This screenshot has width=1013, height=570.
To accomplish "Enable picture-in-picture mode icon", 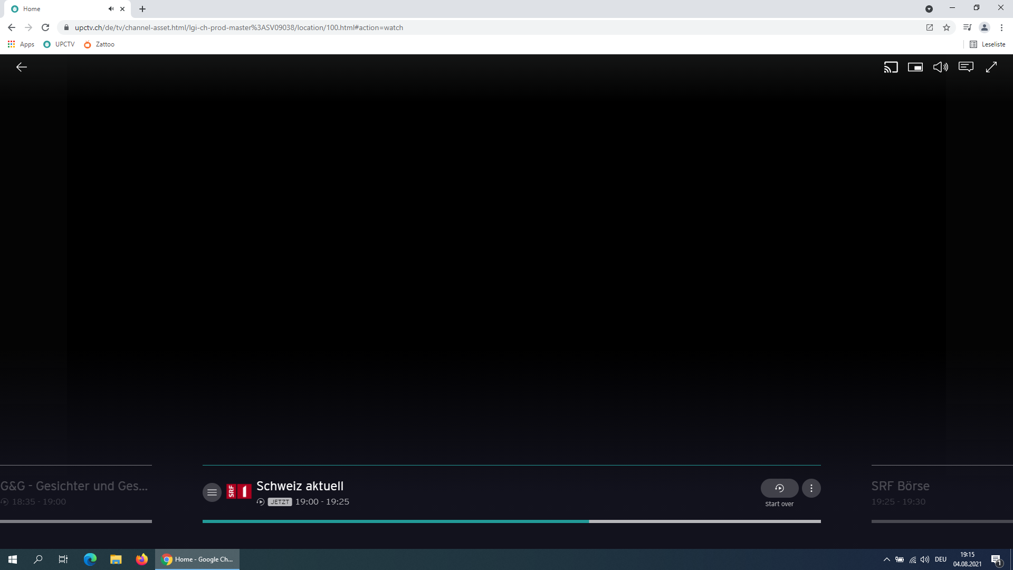I will tap(915, 67).
